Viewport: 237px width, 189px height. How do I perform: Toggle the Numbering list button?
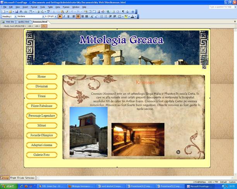[x=101, y=17]
